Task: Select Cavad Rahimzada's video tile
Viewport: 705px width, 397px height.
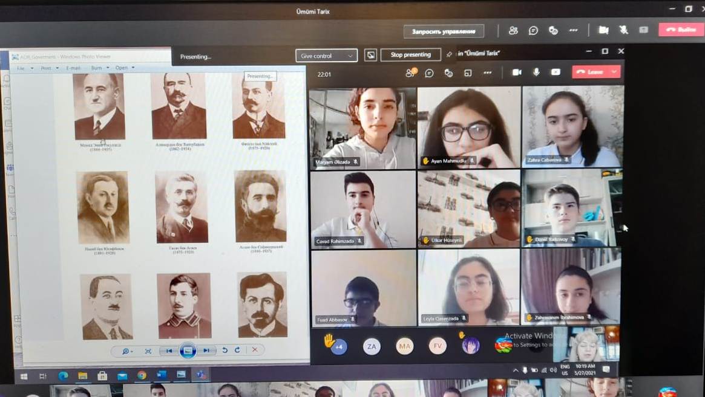Action: tap(363, 210)
